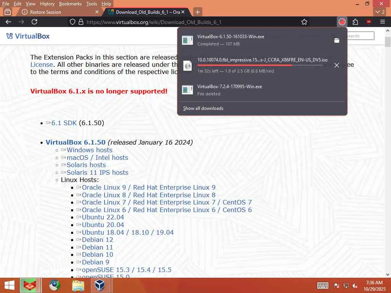This screenshot has width=391, height=293.
Task: Open the 6.1 SDK link
Action: 64,123
